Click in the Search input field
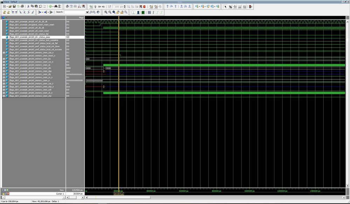Image resolution: width=350 pixels, height=204 pixels. [x=74, y=12]
